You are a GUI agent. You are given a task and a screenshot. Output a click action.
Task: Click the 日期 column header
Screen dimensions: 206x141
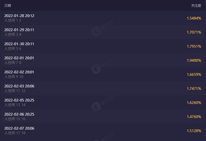coord(8,5)
